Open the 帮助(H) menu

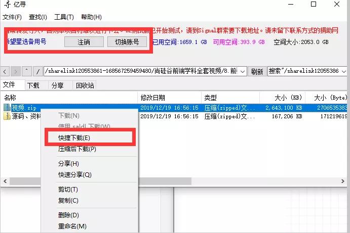(x=91, y=17)
